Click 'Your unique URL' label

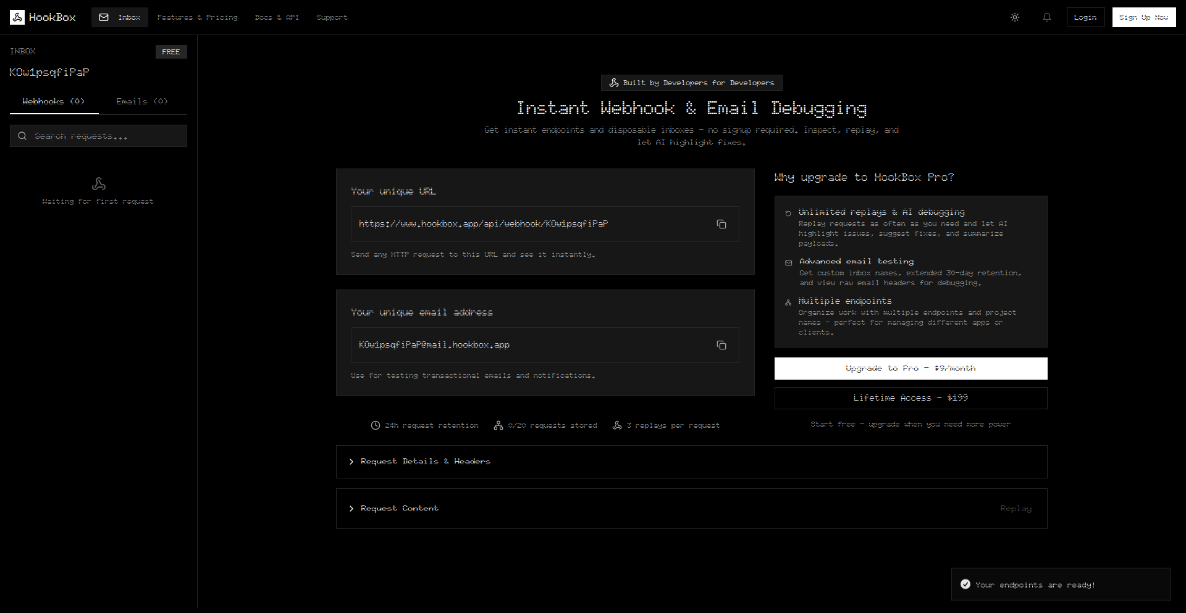[x=393, y=192]
